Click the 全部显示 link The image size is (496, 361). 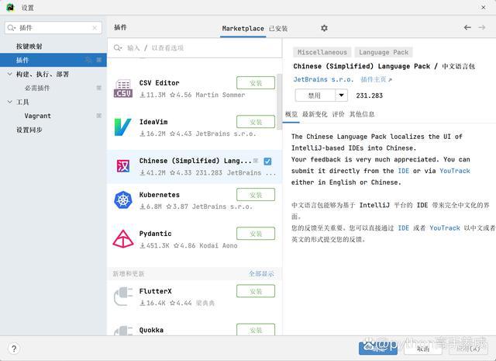click(261, 274)
